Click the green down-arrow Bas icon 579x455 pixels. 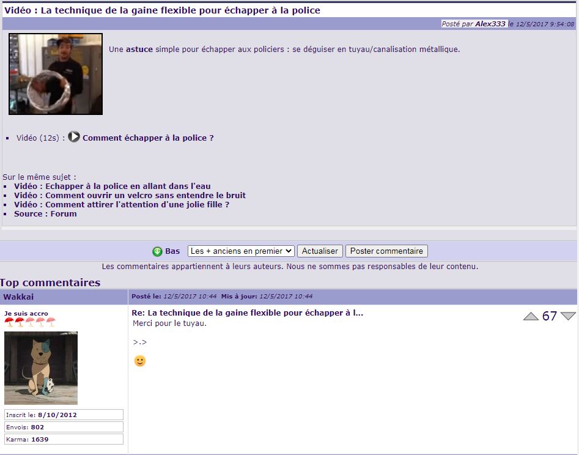click(x=157, y=251)
